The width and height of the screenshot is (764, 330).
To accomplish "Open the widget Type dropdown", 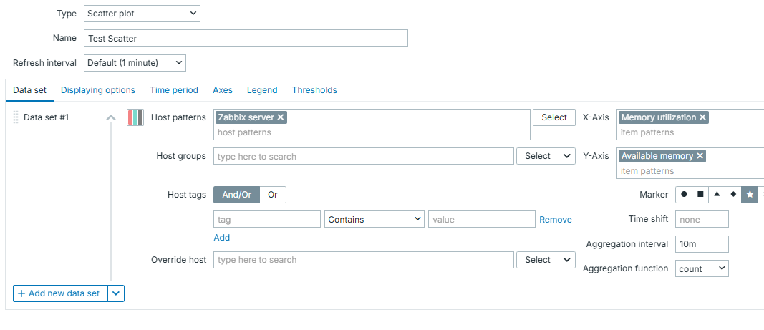I will pyautogui.click(x=142, y=14).
